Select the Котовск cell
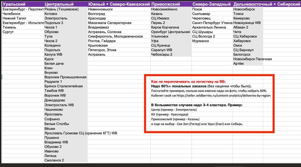The width and height of the screenshot is (301, 167). pyautogui.click(x=66, y=14)
